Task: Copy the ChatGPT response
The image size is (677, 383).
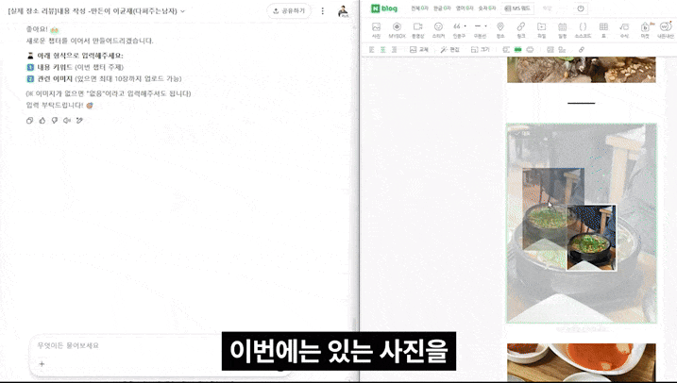Action: [30, 120]
